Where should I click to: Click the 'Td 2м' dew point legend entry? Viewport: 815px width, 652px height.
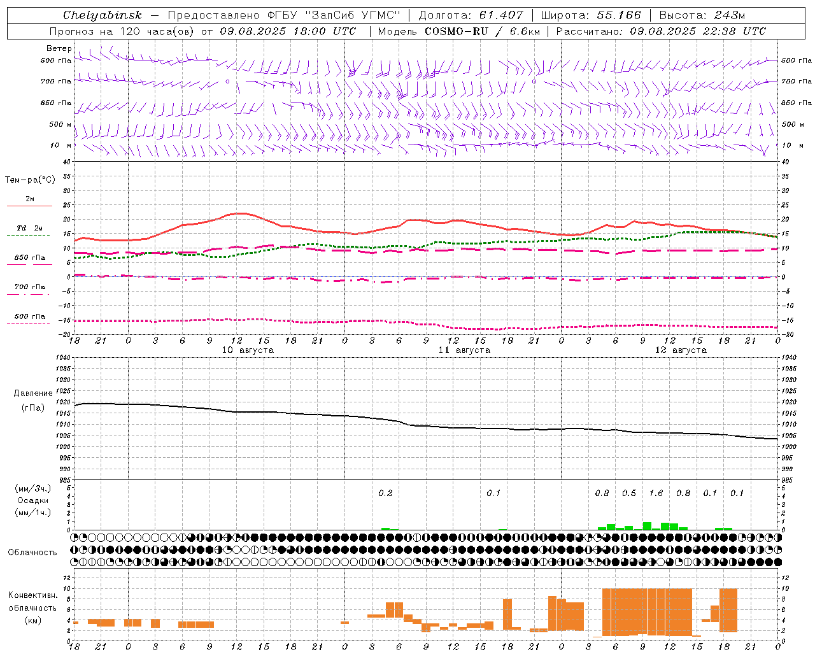pyautogui.click(x=29, y=228)
